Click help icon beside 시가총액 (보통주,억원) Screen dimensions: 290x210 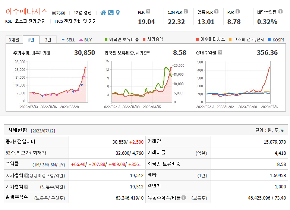[26, 187]
